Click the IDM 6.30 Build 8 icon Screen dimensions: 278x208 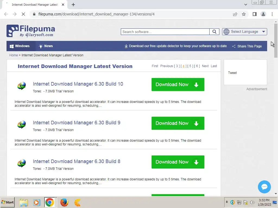[21, 163]
